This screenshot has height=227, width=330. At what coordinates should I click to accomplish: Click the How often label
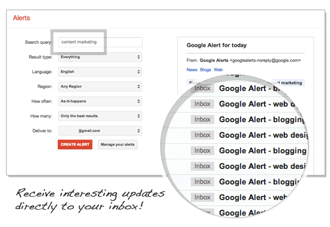[42, 101]
